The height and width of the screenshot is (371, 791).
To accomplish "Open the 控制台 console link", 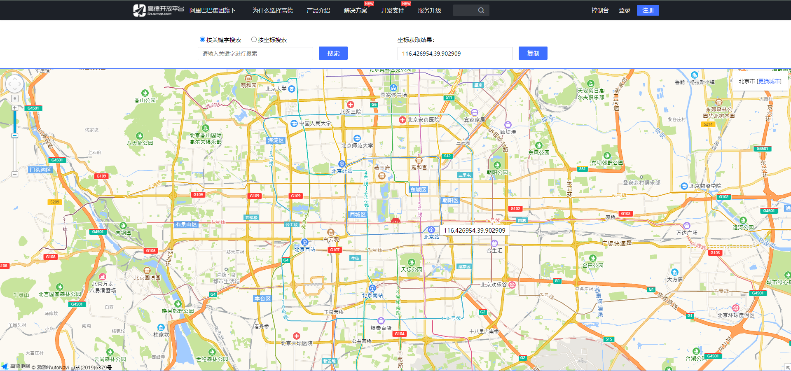I will [600, 10].
